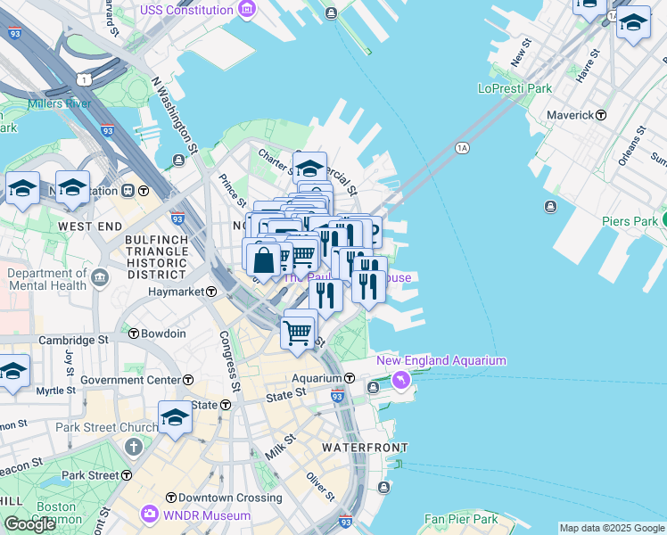Click the Park Street T station icon
Viewport: 667px width, 535px height.
pos(127,475)
